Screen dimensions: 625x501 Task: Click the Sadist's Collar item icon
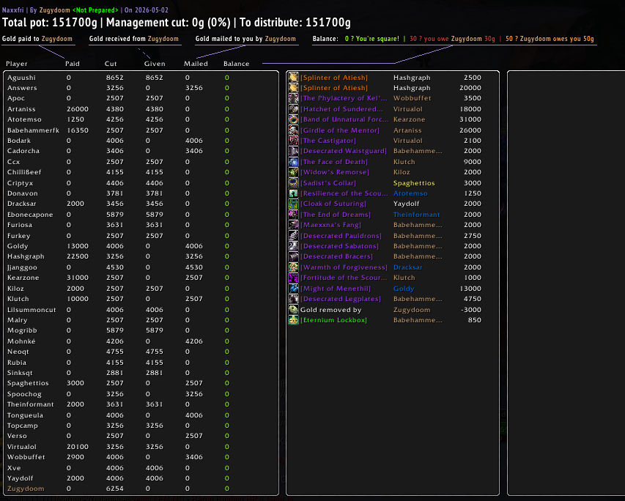click(293, 183)
